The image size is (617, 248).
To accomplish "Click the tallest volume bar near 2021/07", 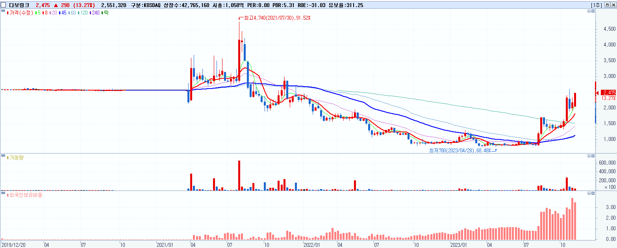I will [239, 176].
